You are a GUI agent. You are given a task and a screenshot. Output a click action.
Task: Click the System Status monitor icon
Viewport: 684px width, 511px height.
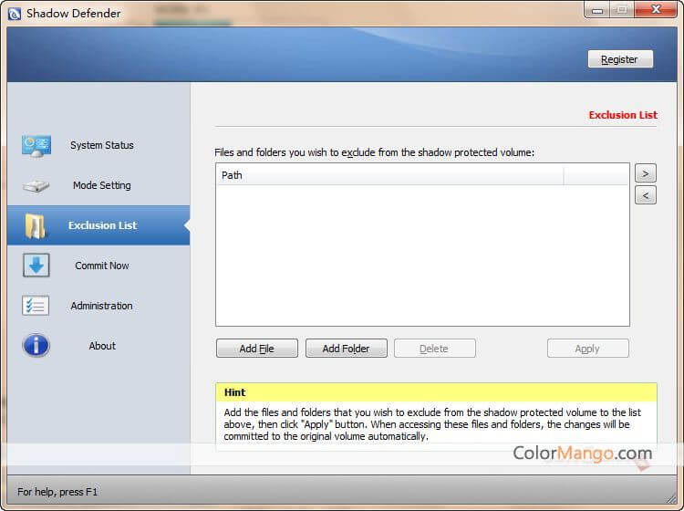[36, 146]
